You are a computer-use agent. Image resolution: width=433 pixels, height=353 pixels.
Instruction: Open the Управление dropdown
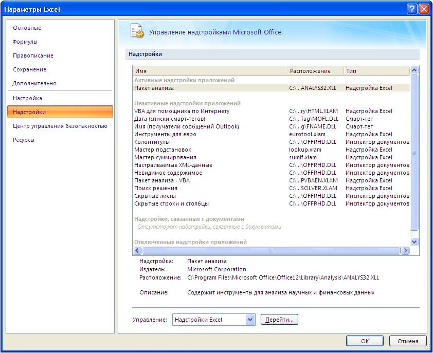[x=212, y=319]
